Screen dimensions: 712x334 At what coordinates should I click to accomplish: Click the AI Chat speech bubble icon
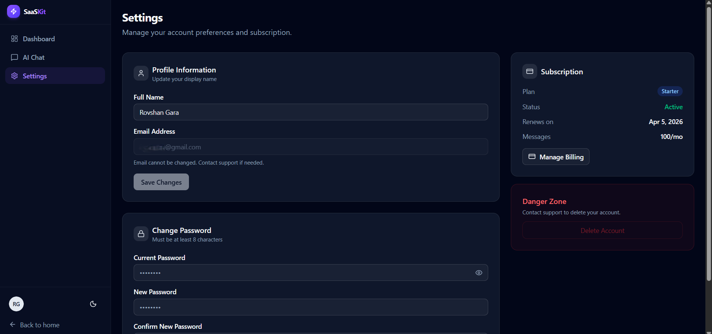[14, 57]
